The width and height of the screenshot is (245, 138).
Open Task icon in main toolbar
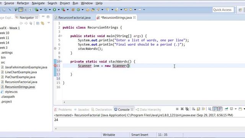click(93, 10)
